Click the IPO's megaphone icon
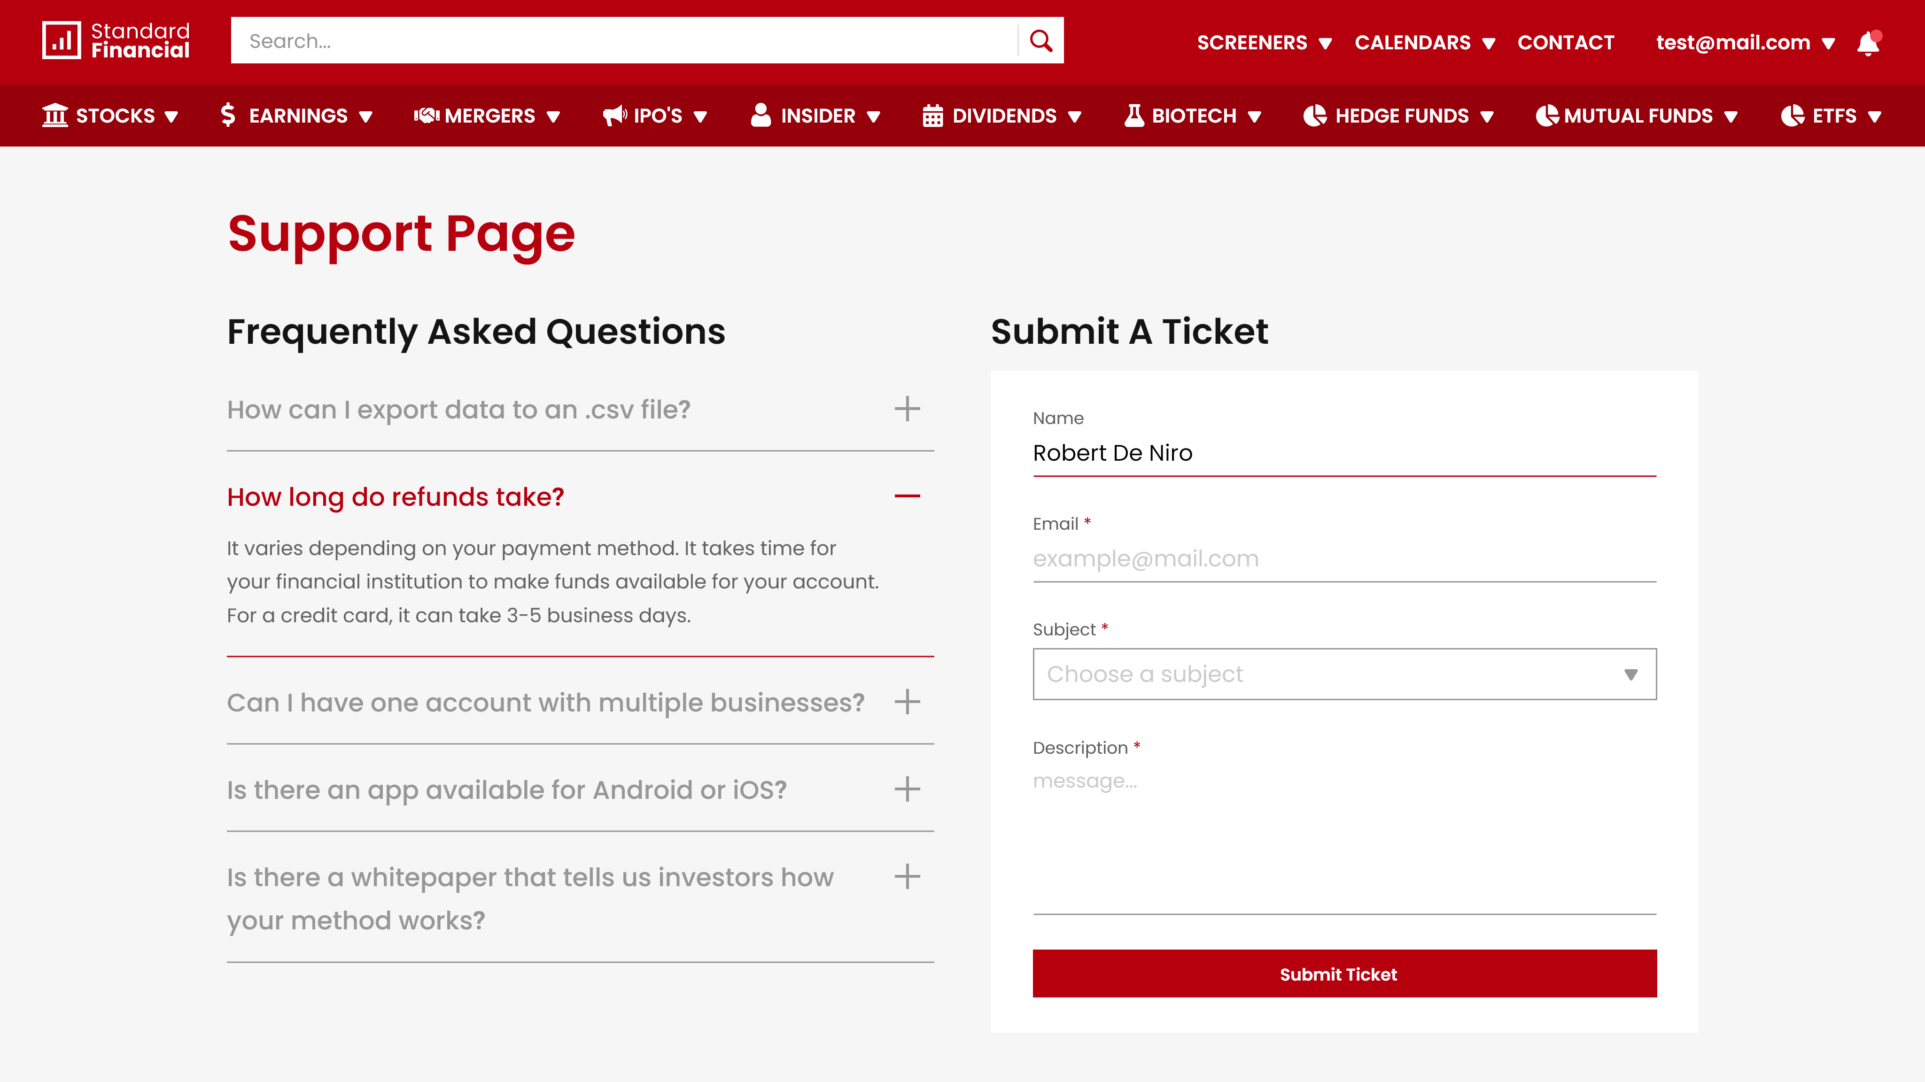This screenshot has width=1925, height=1082. pos(615,115)
